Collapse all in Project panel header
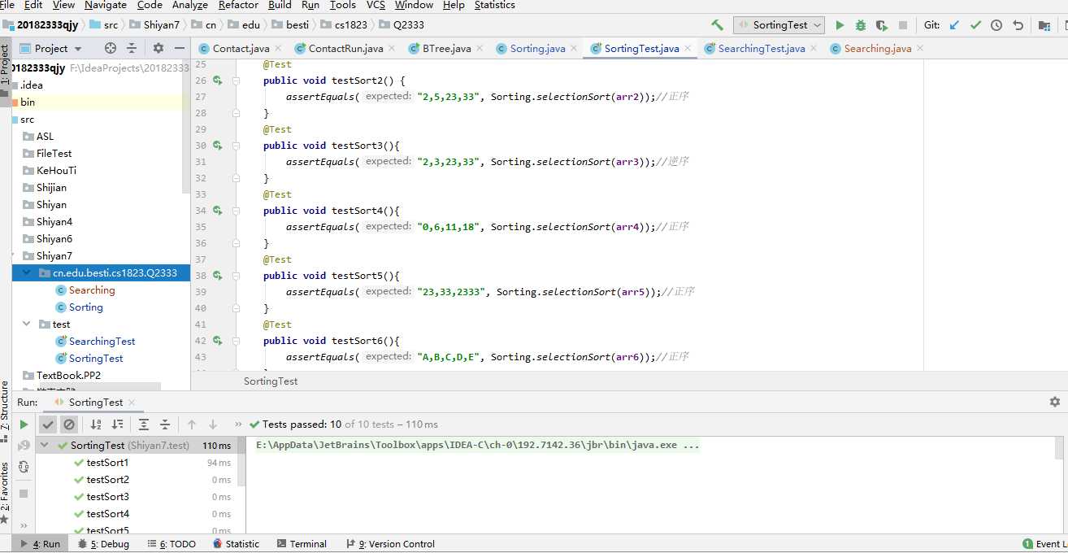This screenshot has height=553, width=1068. click(x=133, y=48)
